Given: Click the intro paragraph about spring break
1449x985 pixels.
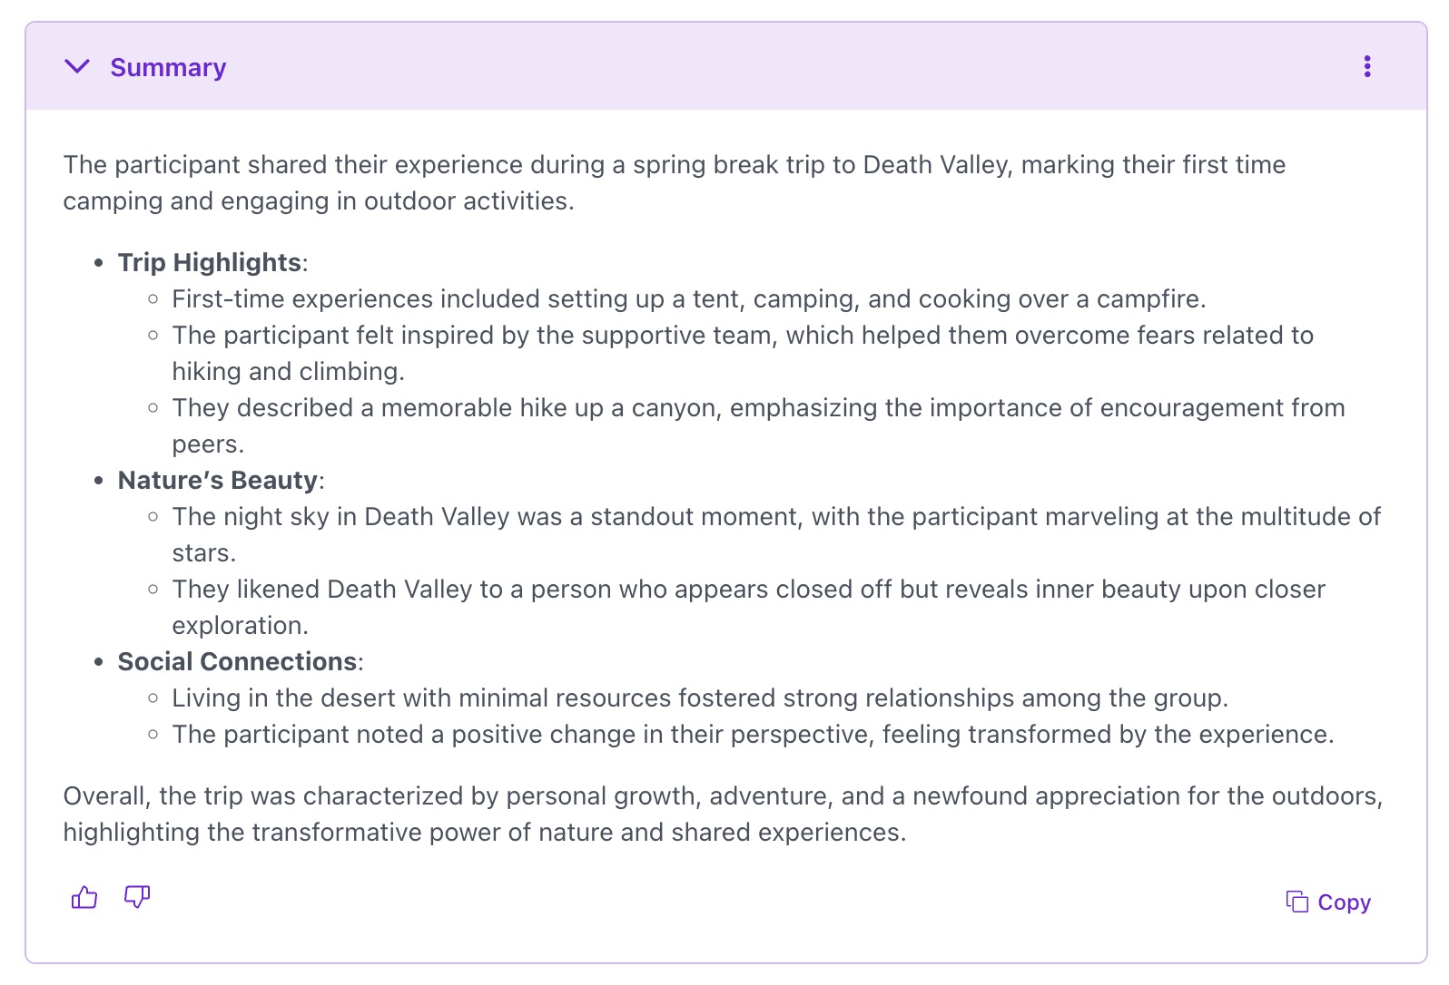Looking at the screenshot, I should (x=675, y=182).
